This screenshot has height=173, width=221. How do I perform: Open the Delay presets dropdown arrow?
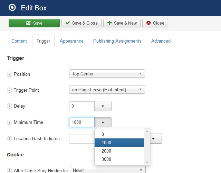tap(103, 106)
